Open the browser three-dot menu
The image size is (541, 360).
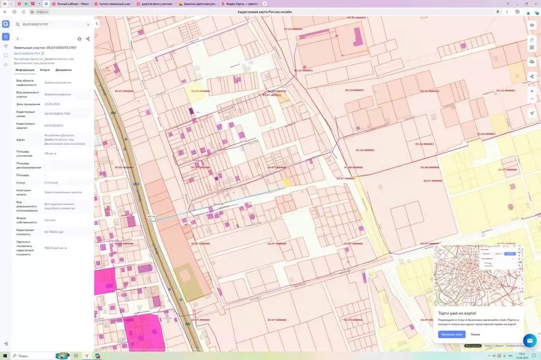[507, 12]
